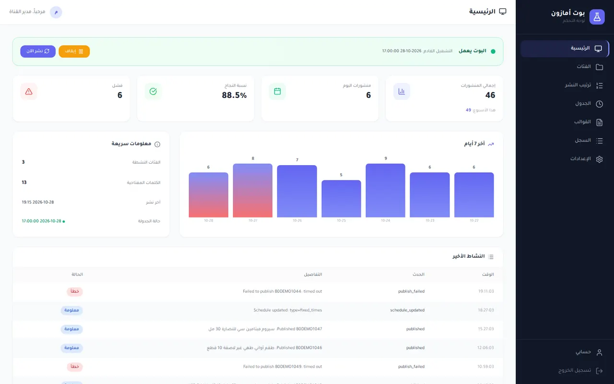Click the bar chart icon in إجمالي المنشورات card
This screenshot has height=384, width=614.
click(401, 91)
